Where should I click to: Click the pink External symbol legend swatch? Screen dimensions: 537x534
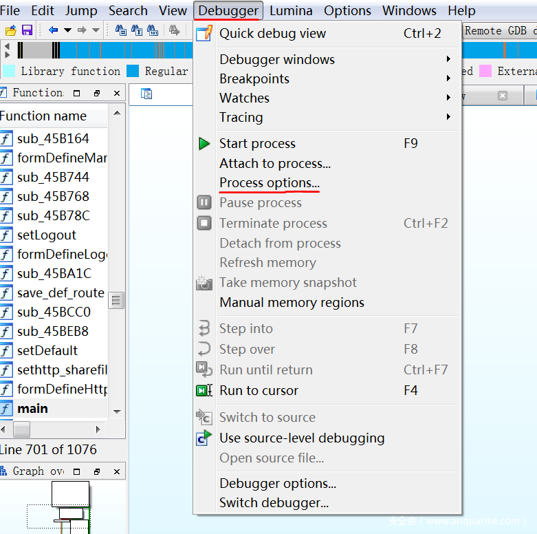click(485, 71)
